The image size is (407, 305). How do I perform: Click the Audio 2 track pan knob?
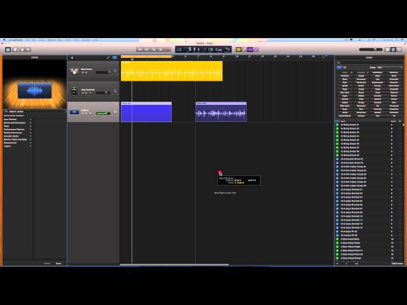click(x=115, y=112)
